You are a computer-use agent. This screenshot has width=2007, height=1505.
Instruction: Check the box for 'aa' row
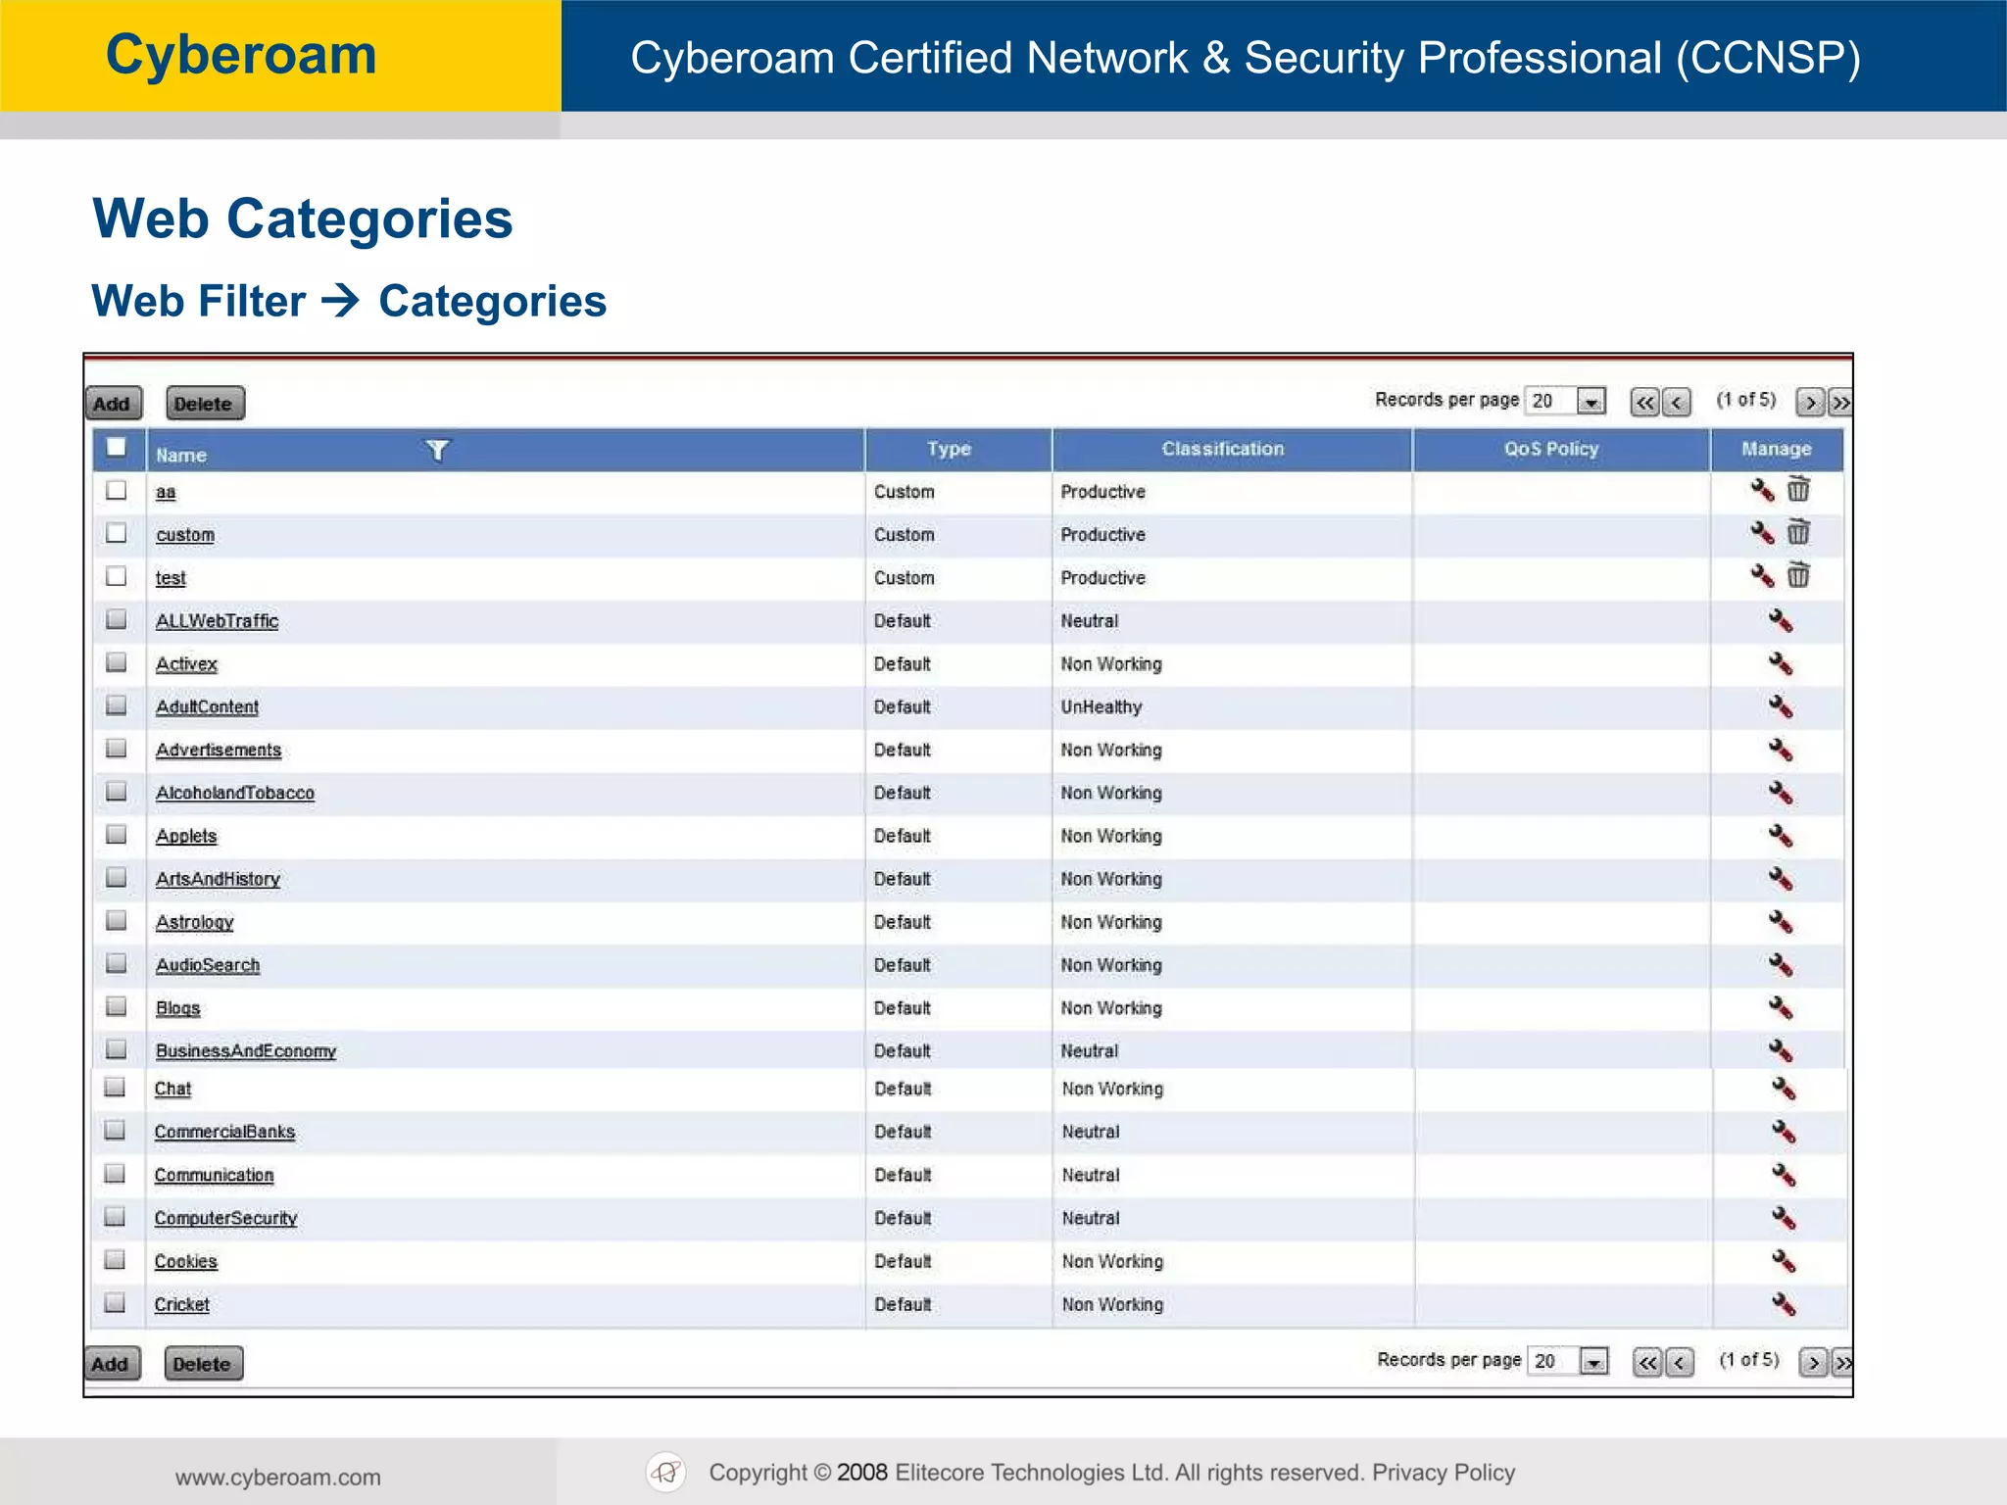coord(116,490)
